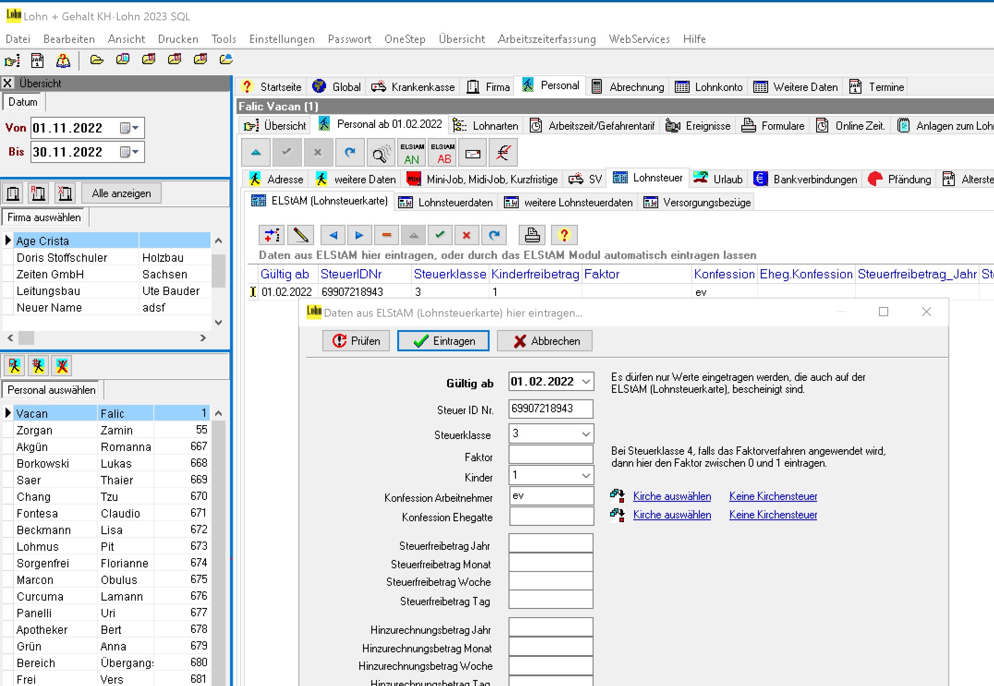Open the Bankverbindungen tab
The image size is (994, 686).
pyautogui.click(x=806, y=179)
